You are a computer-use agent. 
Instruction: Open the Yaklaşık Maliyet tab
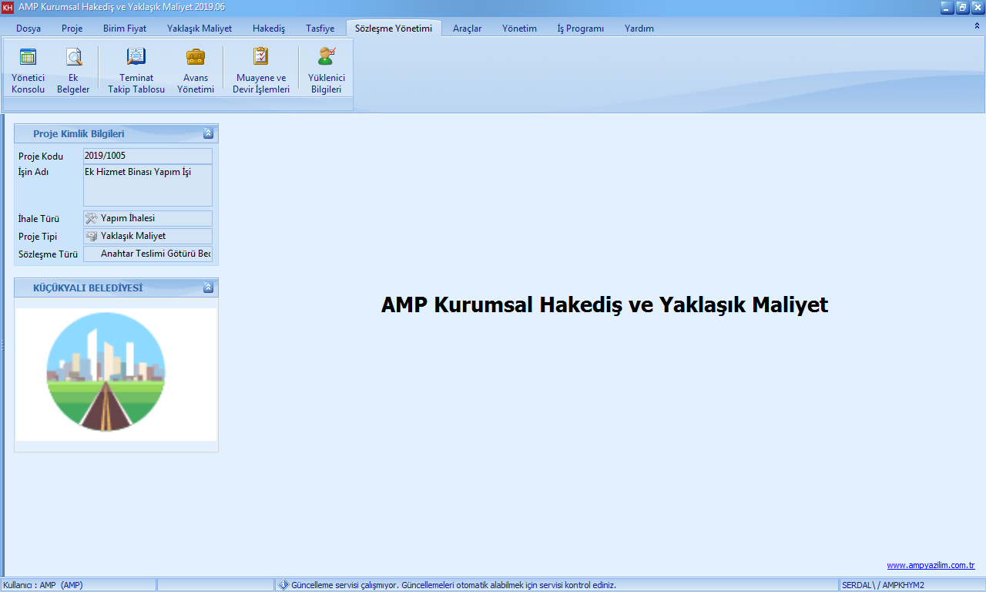pos(200,29)
